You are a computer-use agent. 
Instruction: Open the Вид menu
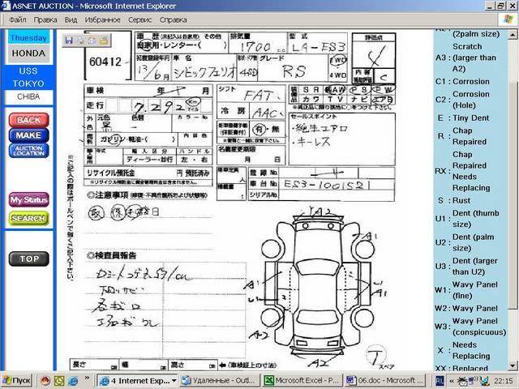tap(71, 19)
